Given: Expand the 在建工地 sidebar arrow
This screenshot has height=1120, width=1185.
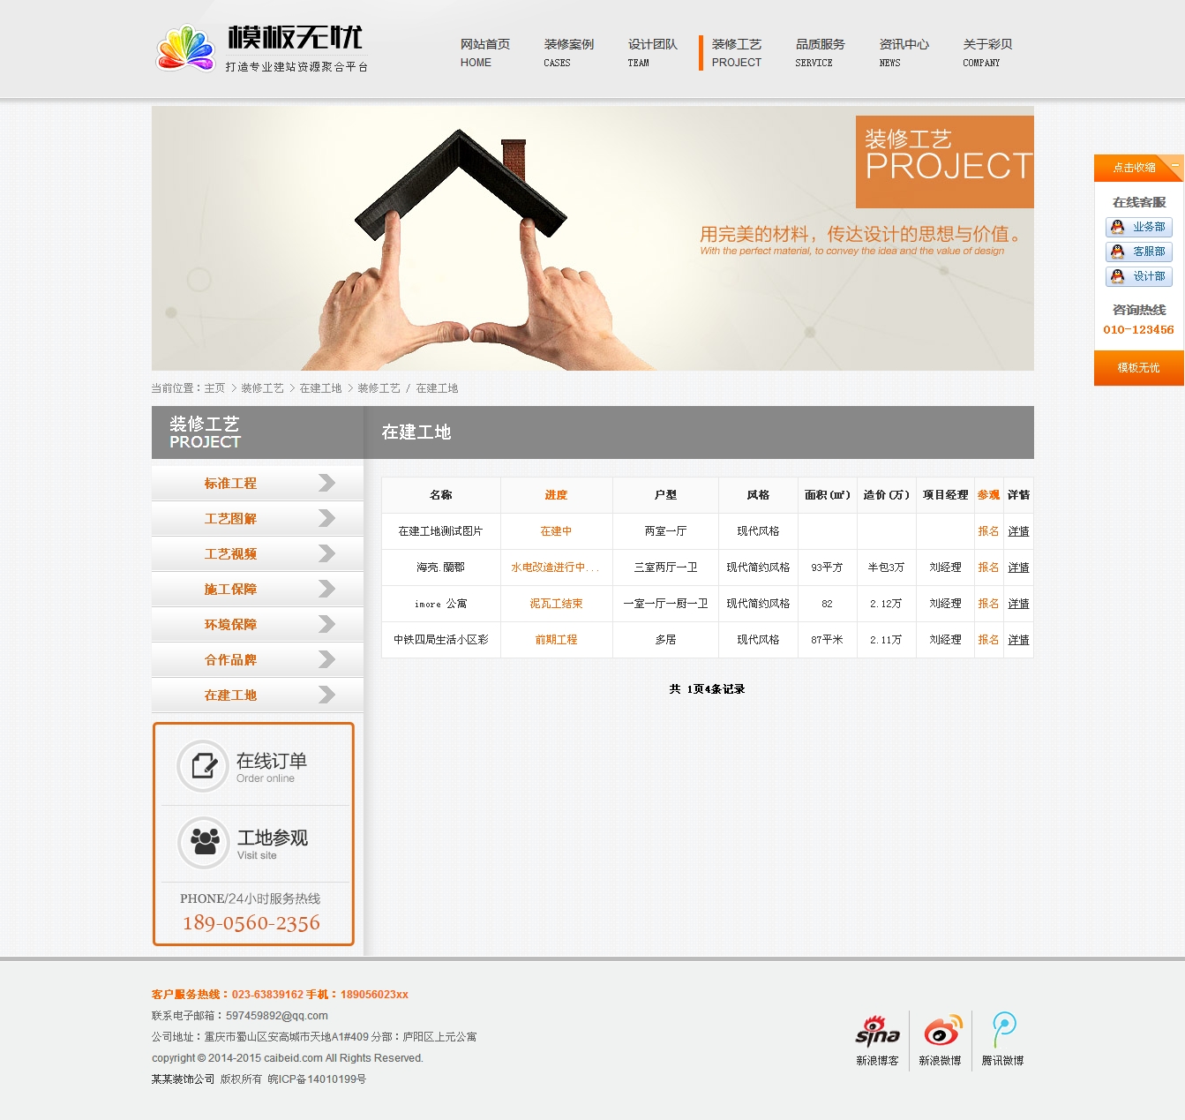Looking at the screenshot, I should [x=326, y=695].
